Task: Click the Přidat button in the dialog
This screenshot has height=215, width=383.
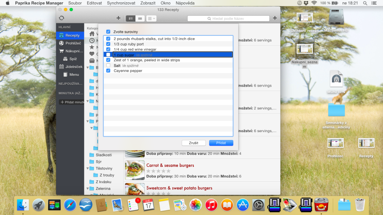Action: tap(221, 143)
